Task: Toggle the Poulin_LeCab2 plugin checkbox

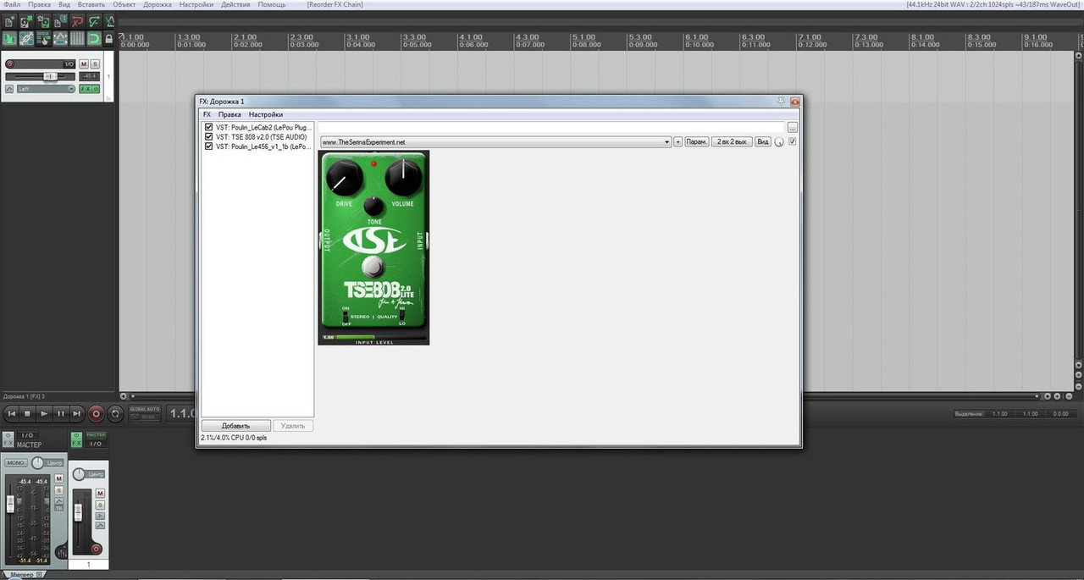Action: pos(208,127)
